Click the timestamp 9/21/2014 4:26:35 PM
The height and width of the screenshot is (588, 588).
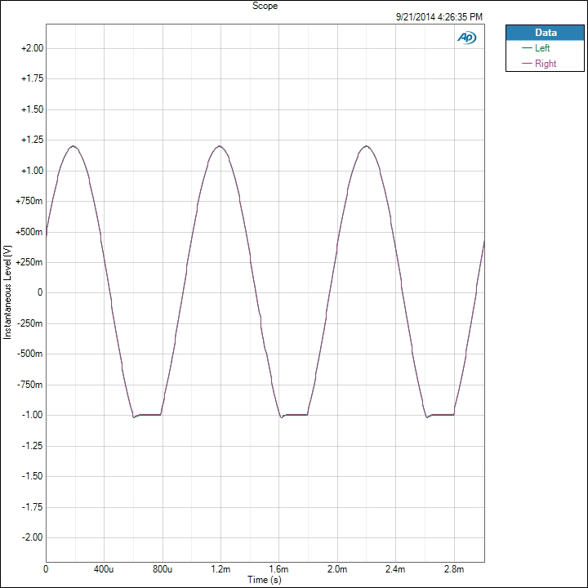[439, 17]
